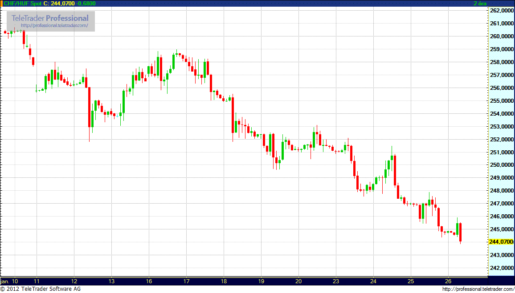
Task: Select the 258,0000 price axis label
Action: 502,62
